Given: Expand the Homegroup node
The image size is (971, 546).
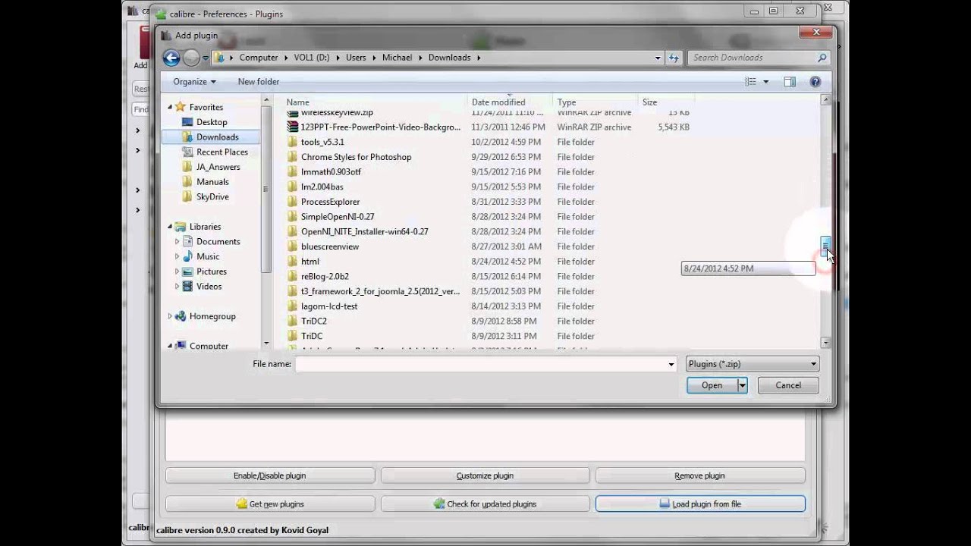Looking at the screenshot, I should [x=170, y=316].
